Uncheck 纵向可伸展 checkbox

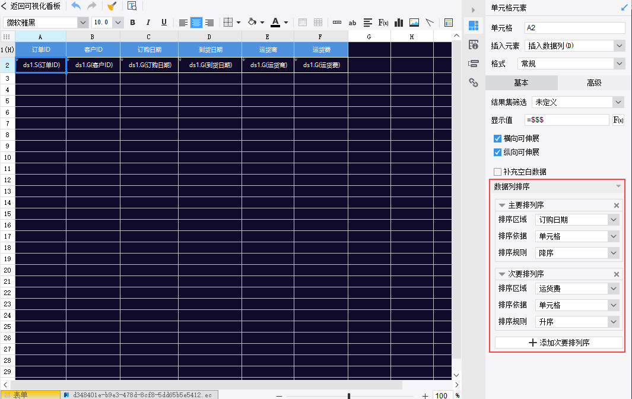497,153
